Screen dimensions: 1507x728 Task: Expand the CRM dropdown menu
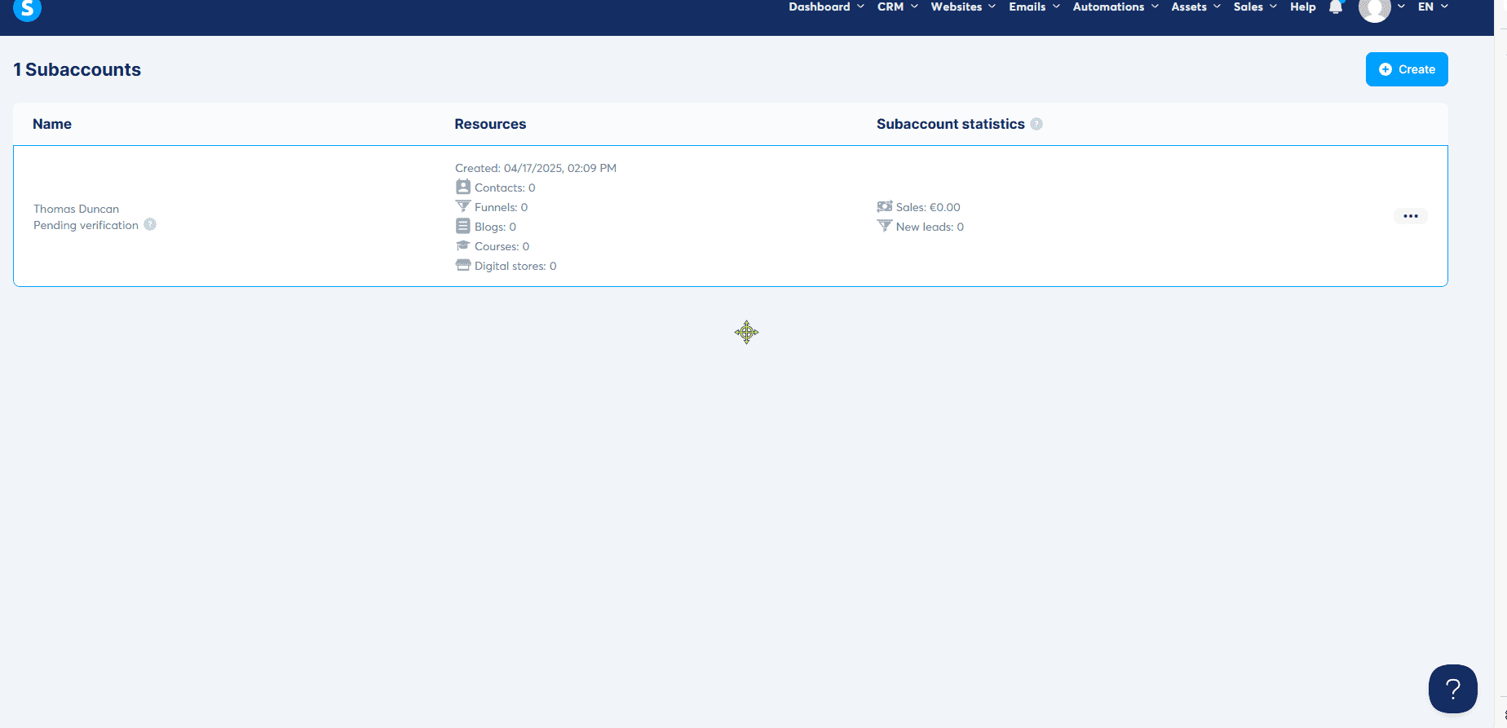pyautogui.click(x=897, y=7)
